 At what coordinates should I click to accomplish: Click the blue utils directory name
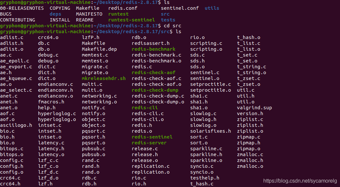point(212,8)
